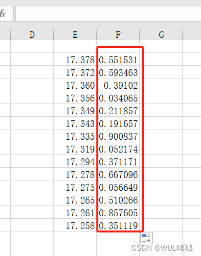The width and height of the screenshot is (201, 256).
Task: Select cell with value 0.191657
Action: 118,123
